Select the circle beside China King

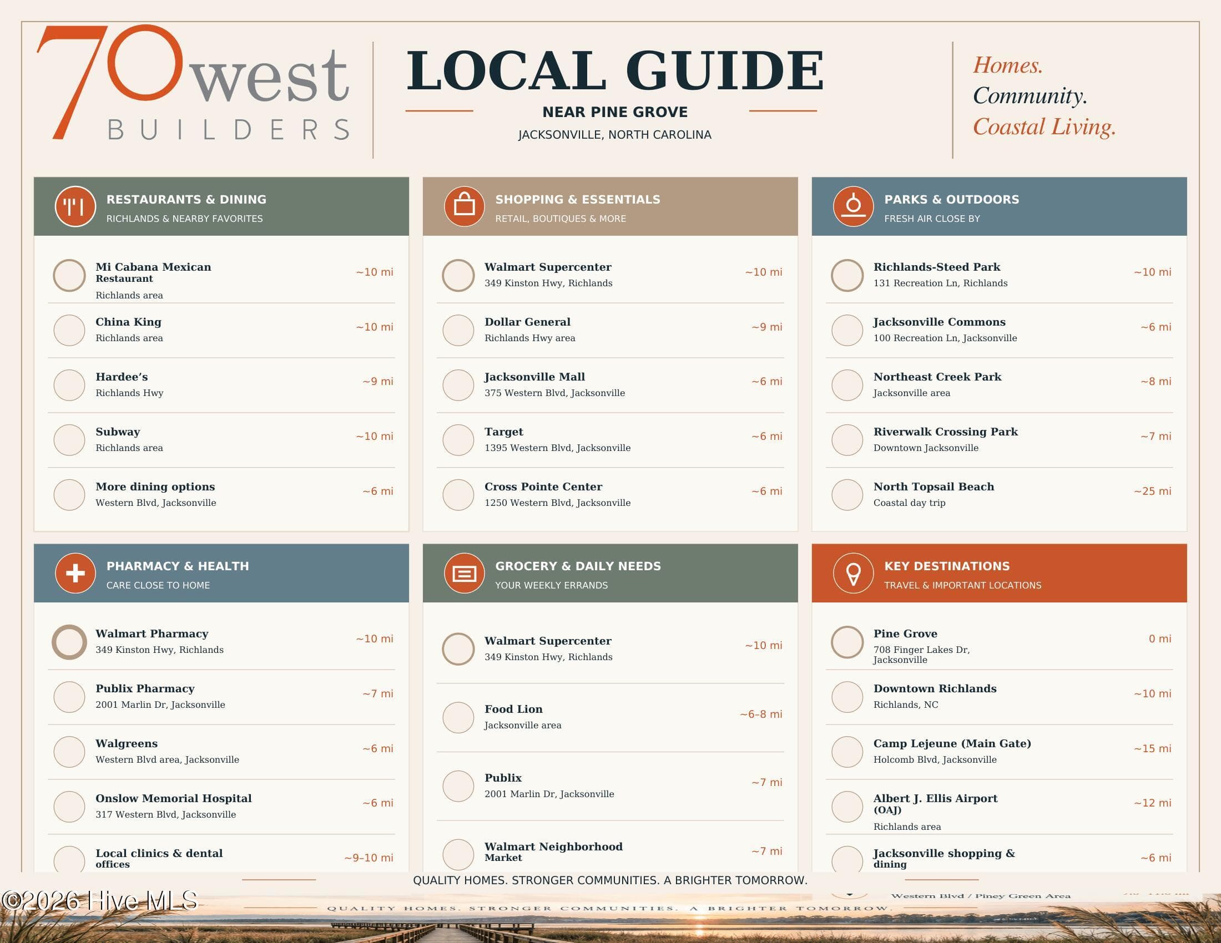point(69,329)
